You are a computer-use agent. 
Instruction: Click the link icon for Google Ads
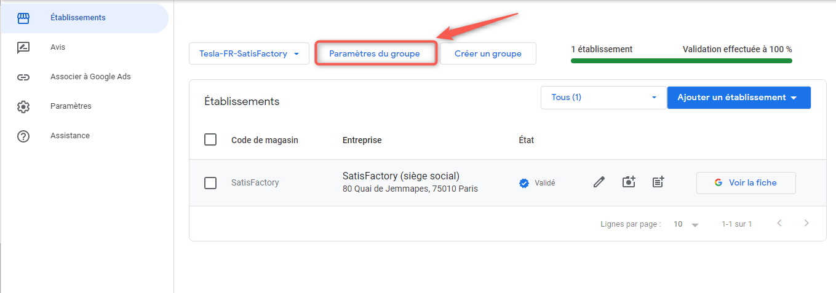point(23,77)
